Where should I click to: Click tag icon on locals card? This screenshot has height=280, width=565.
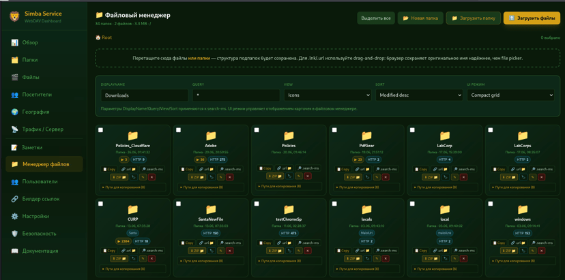pyautogui.click(x=368, y=259)
